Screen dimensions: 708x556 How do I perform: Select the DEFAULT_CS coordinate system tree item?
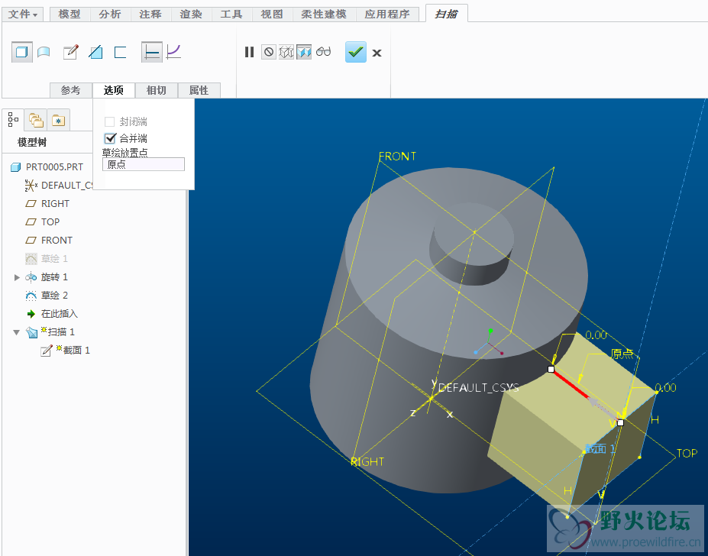tap(59, 185)
